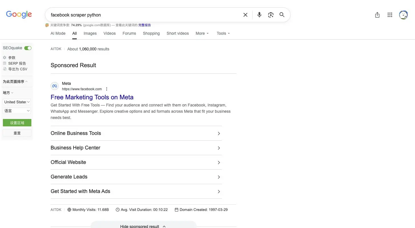The height and width of the screenshot is (228, 415).
Task: Click the 导出为 CSV label
Action: [x=18, y=69]
